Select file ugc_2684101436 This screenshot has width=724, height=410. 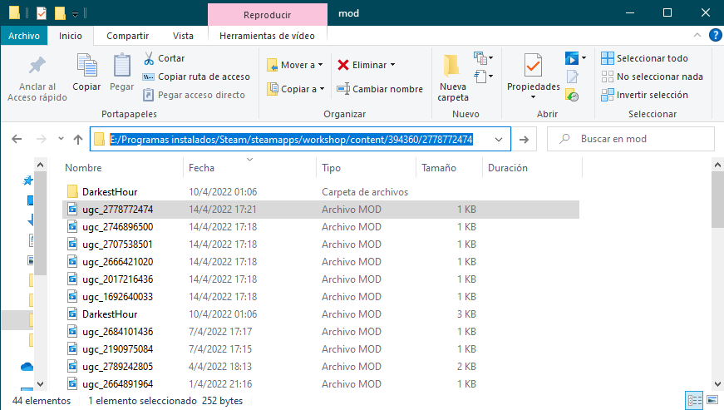[x=321, y=332]
